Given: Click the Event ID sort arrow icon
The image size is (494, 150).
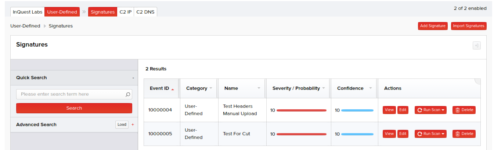Looking at the screenshot, I should tap(173, 89).
